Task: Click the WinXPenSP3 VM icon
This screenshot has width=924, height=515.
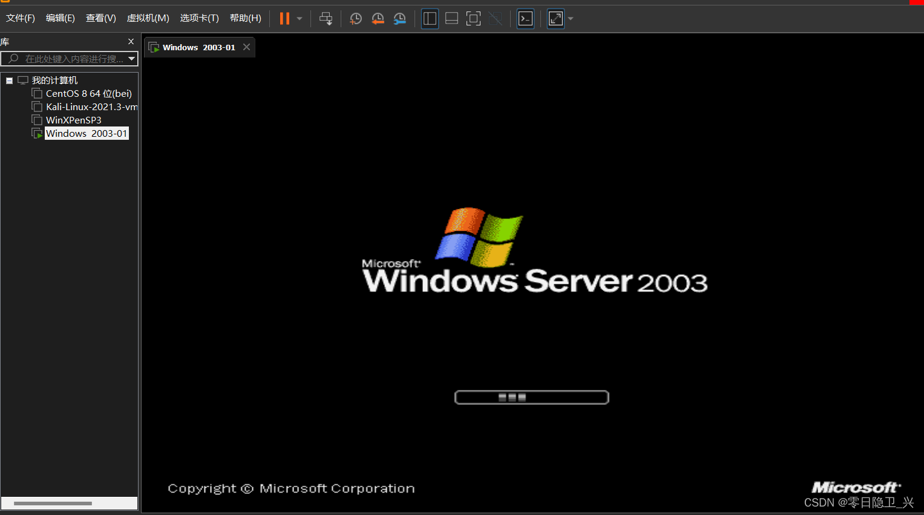Action: (37, 120)
